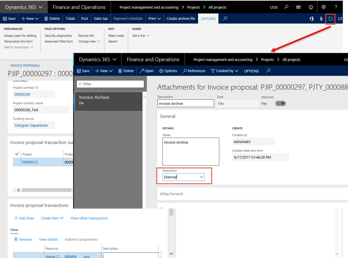Open Totals in back action bar
348x258 pixels.
click(70, 19)
